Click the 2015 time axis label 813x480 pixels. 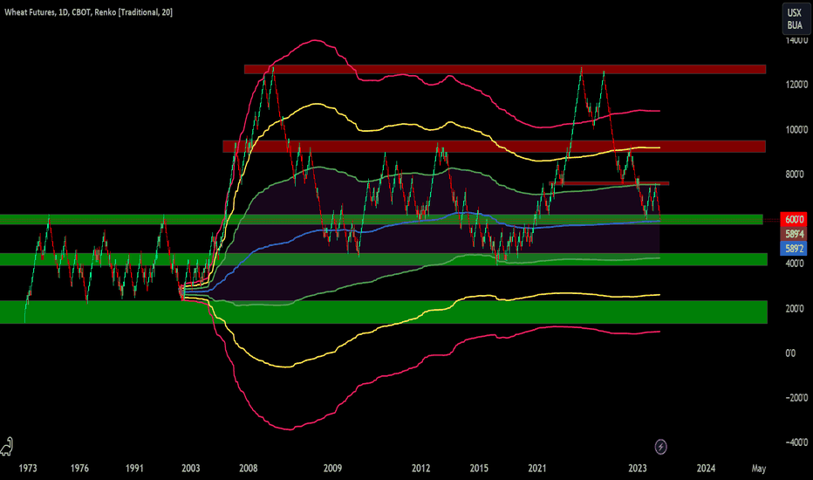[x=479, y=468]
